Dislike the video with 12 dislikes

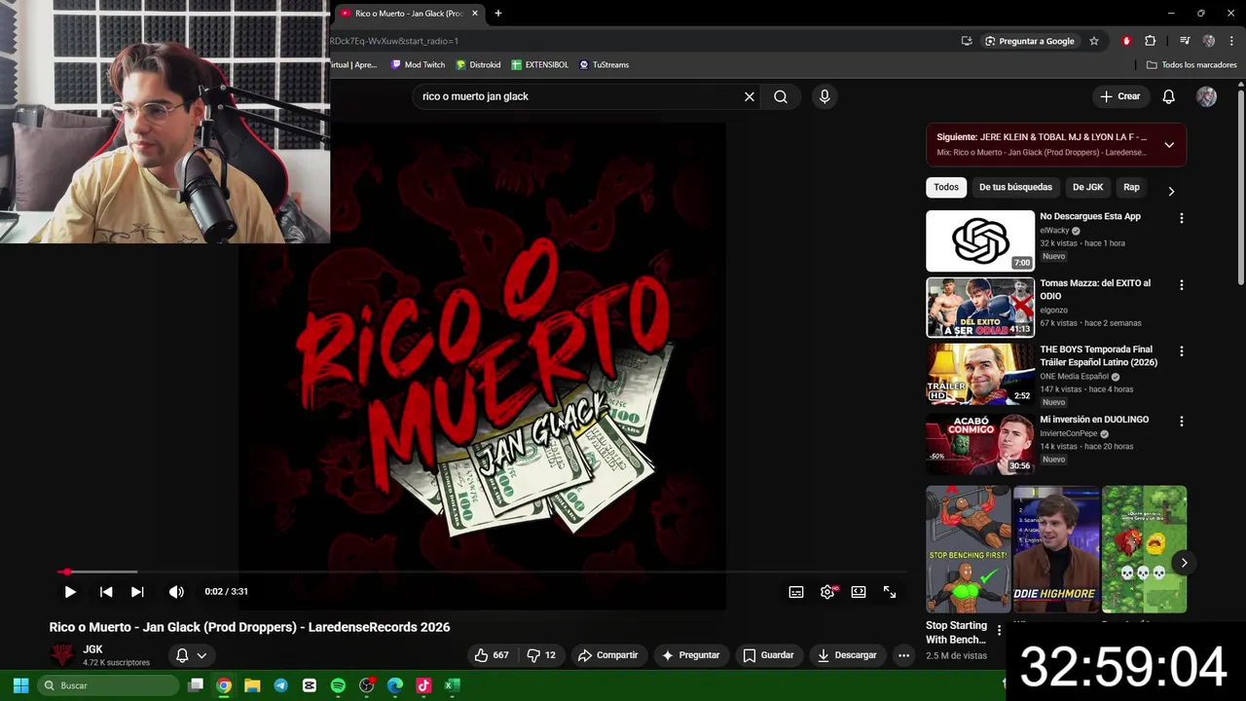541,655
